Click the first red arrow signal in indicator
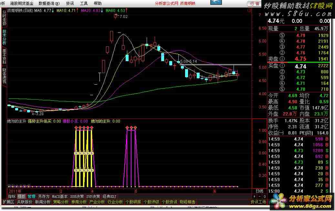335x211 pixels. click(x=77, y=128)
